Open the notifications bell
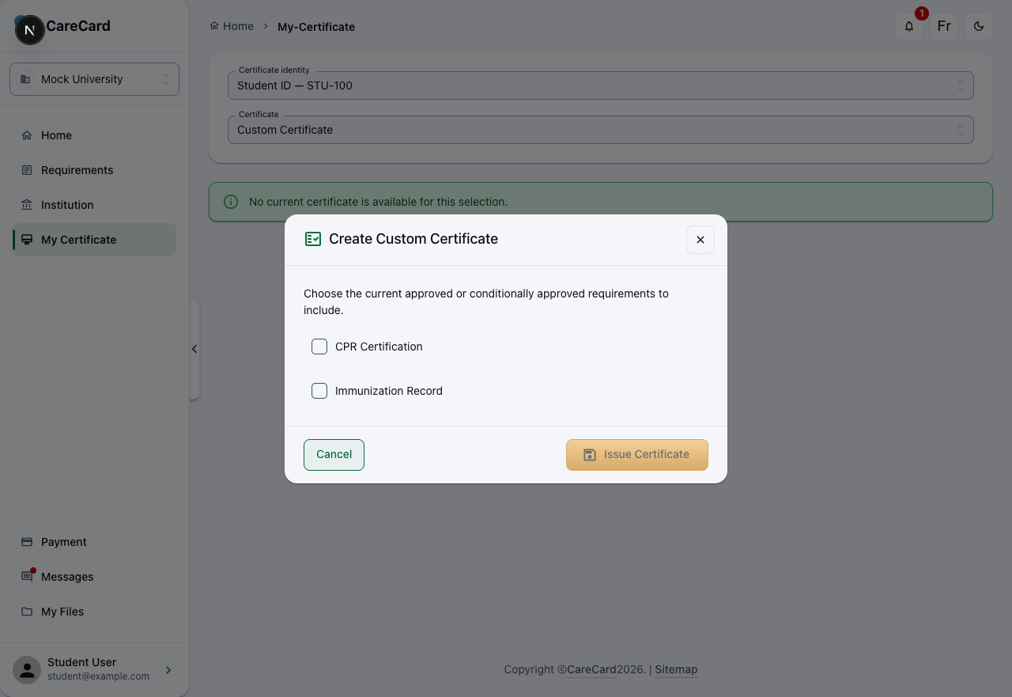Screen dimensions: 1012x697 (x=909, y=26)
